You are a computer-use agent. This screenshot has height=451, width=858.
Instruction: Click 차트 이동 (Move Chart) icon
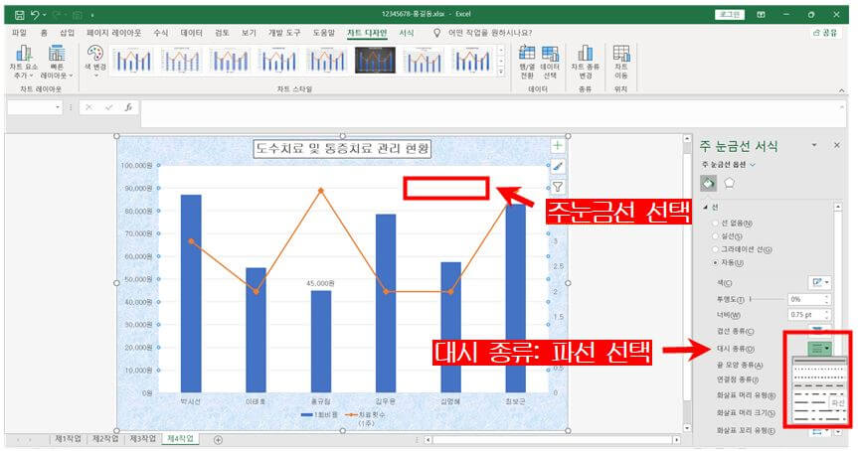[x=620, y=62]
